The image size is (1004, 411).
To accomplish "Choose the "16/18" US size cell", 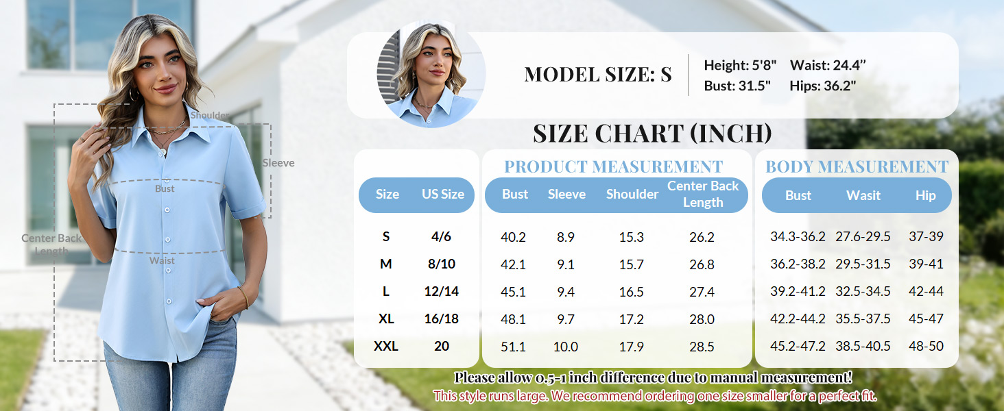I will [442, 319].
